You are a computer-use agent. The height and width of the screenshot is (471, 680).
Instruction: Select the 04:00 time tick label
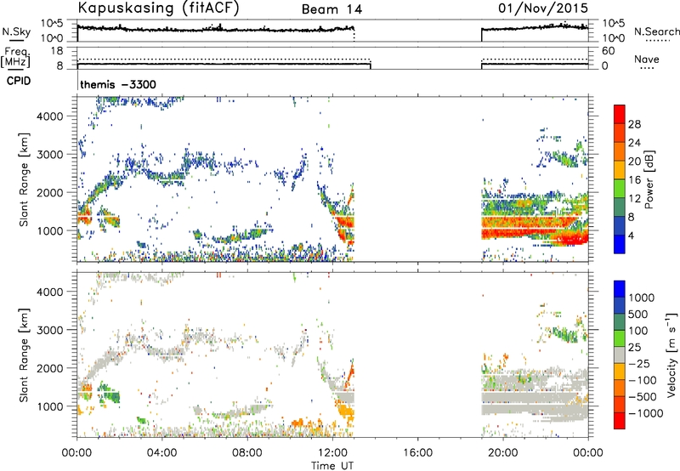pyautogui.click(x=161, y=453)
